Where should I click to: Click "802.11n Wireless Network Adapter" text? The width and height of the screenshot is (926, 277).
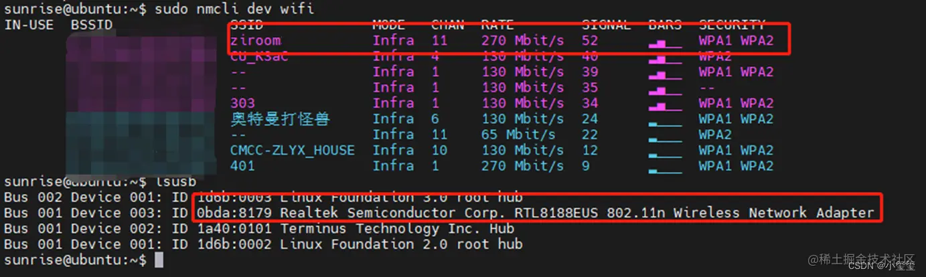740,213
